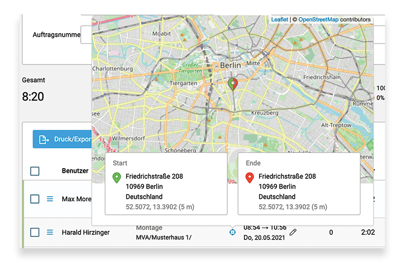Click the Alt-Treptow label on the map
This screenshot has height=267, width=407.
pyautogui.click(x=336, y=125)
